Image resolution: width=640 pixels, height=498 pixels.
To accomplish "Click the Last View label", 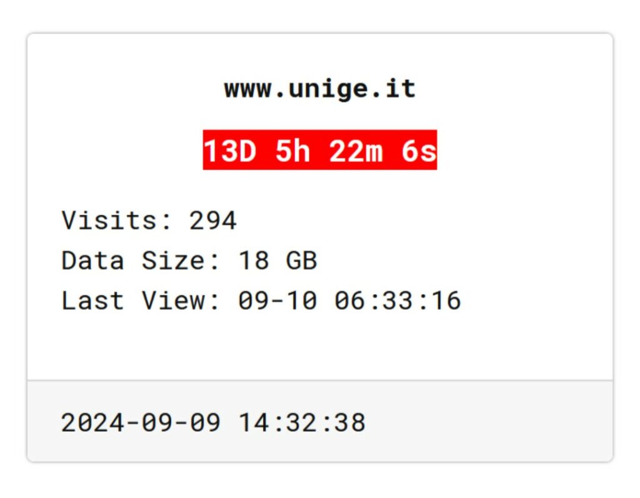I will click(140, 301).
